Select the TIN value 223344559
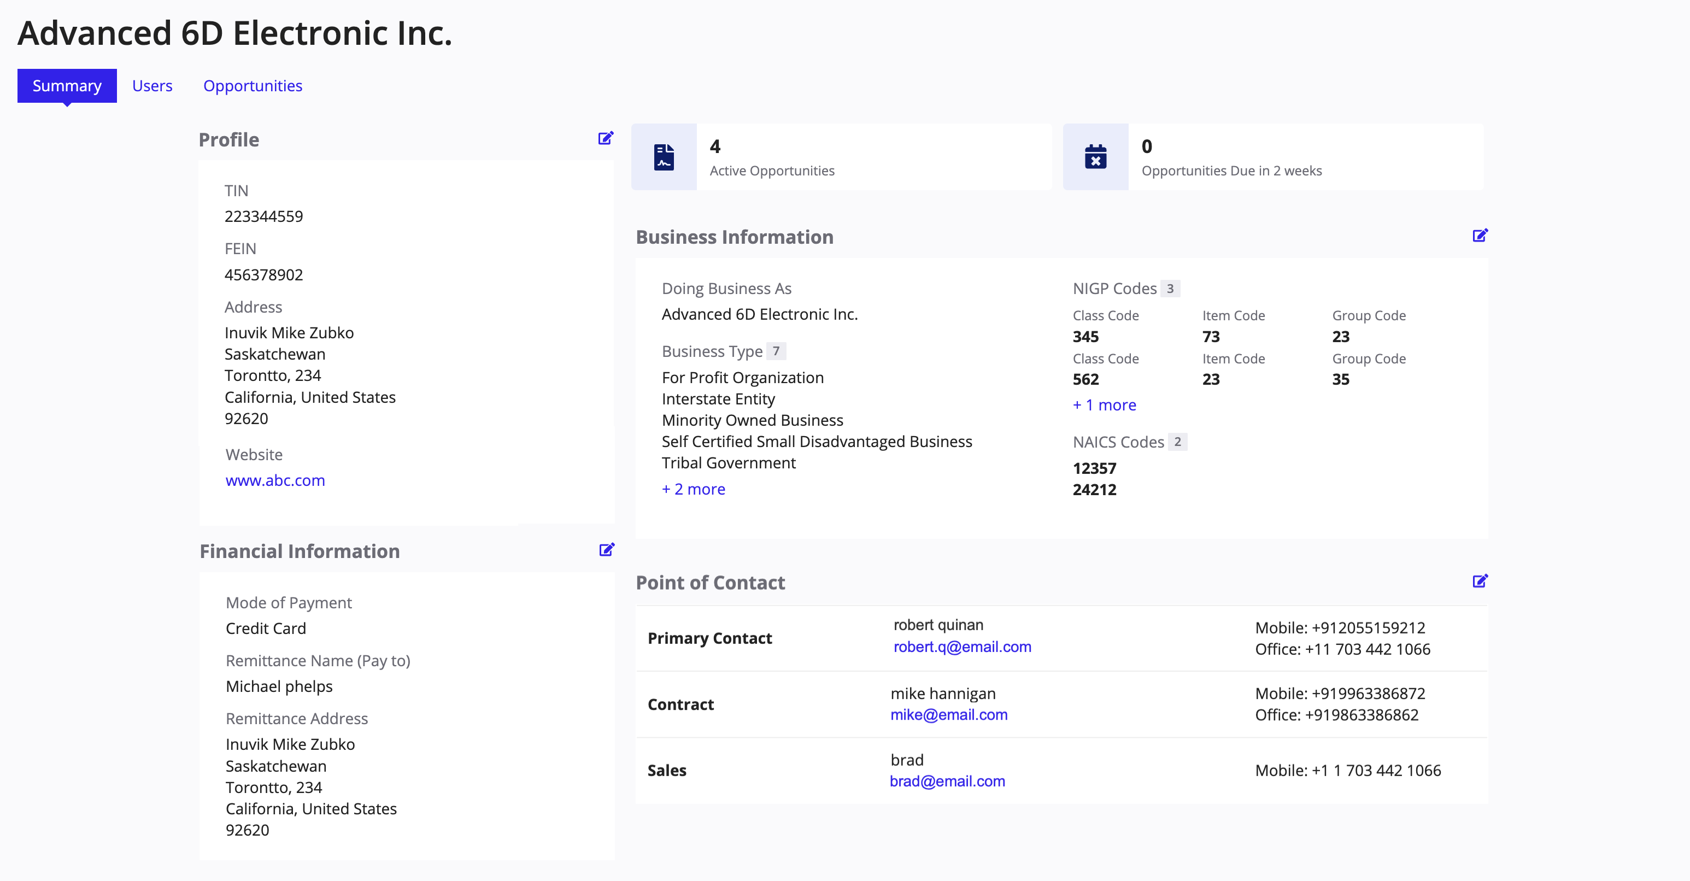This screenshot has width=1690, height=881. click(264, 216)
